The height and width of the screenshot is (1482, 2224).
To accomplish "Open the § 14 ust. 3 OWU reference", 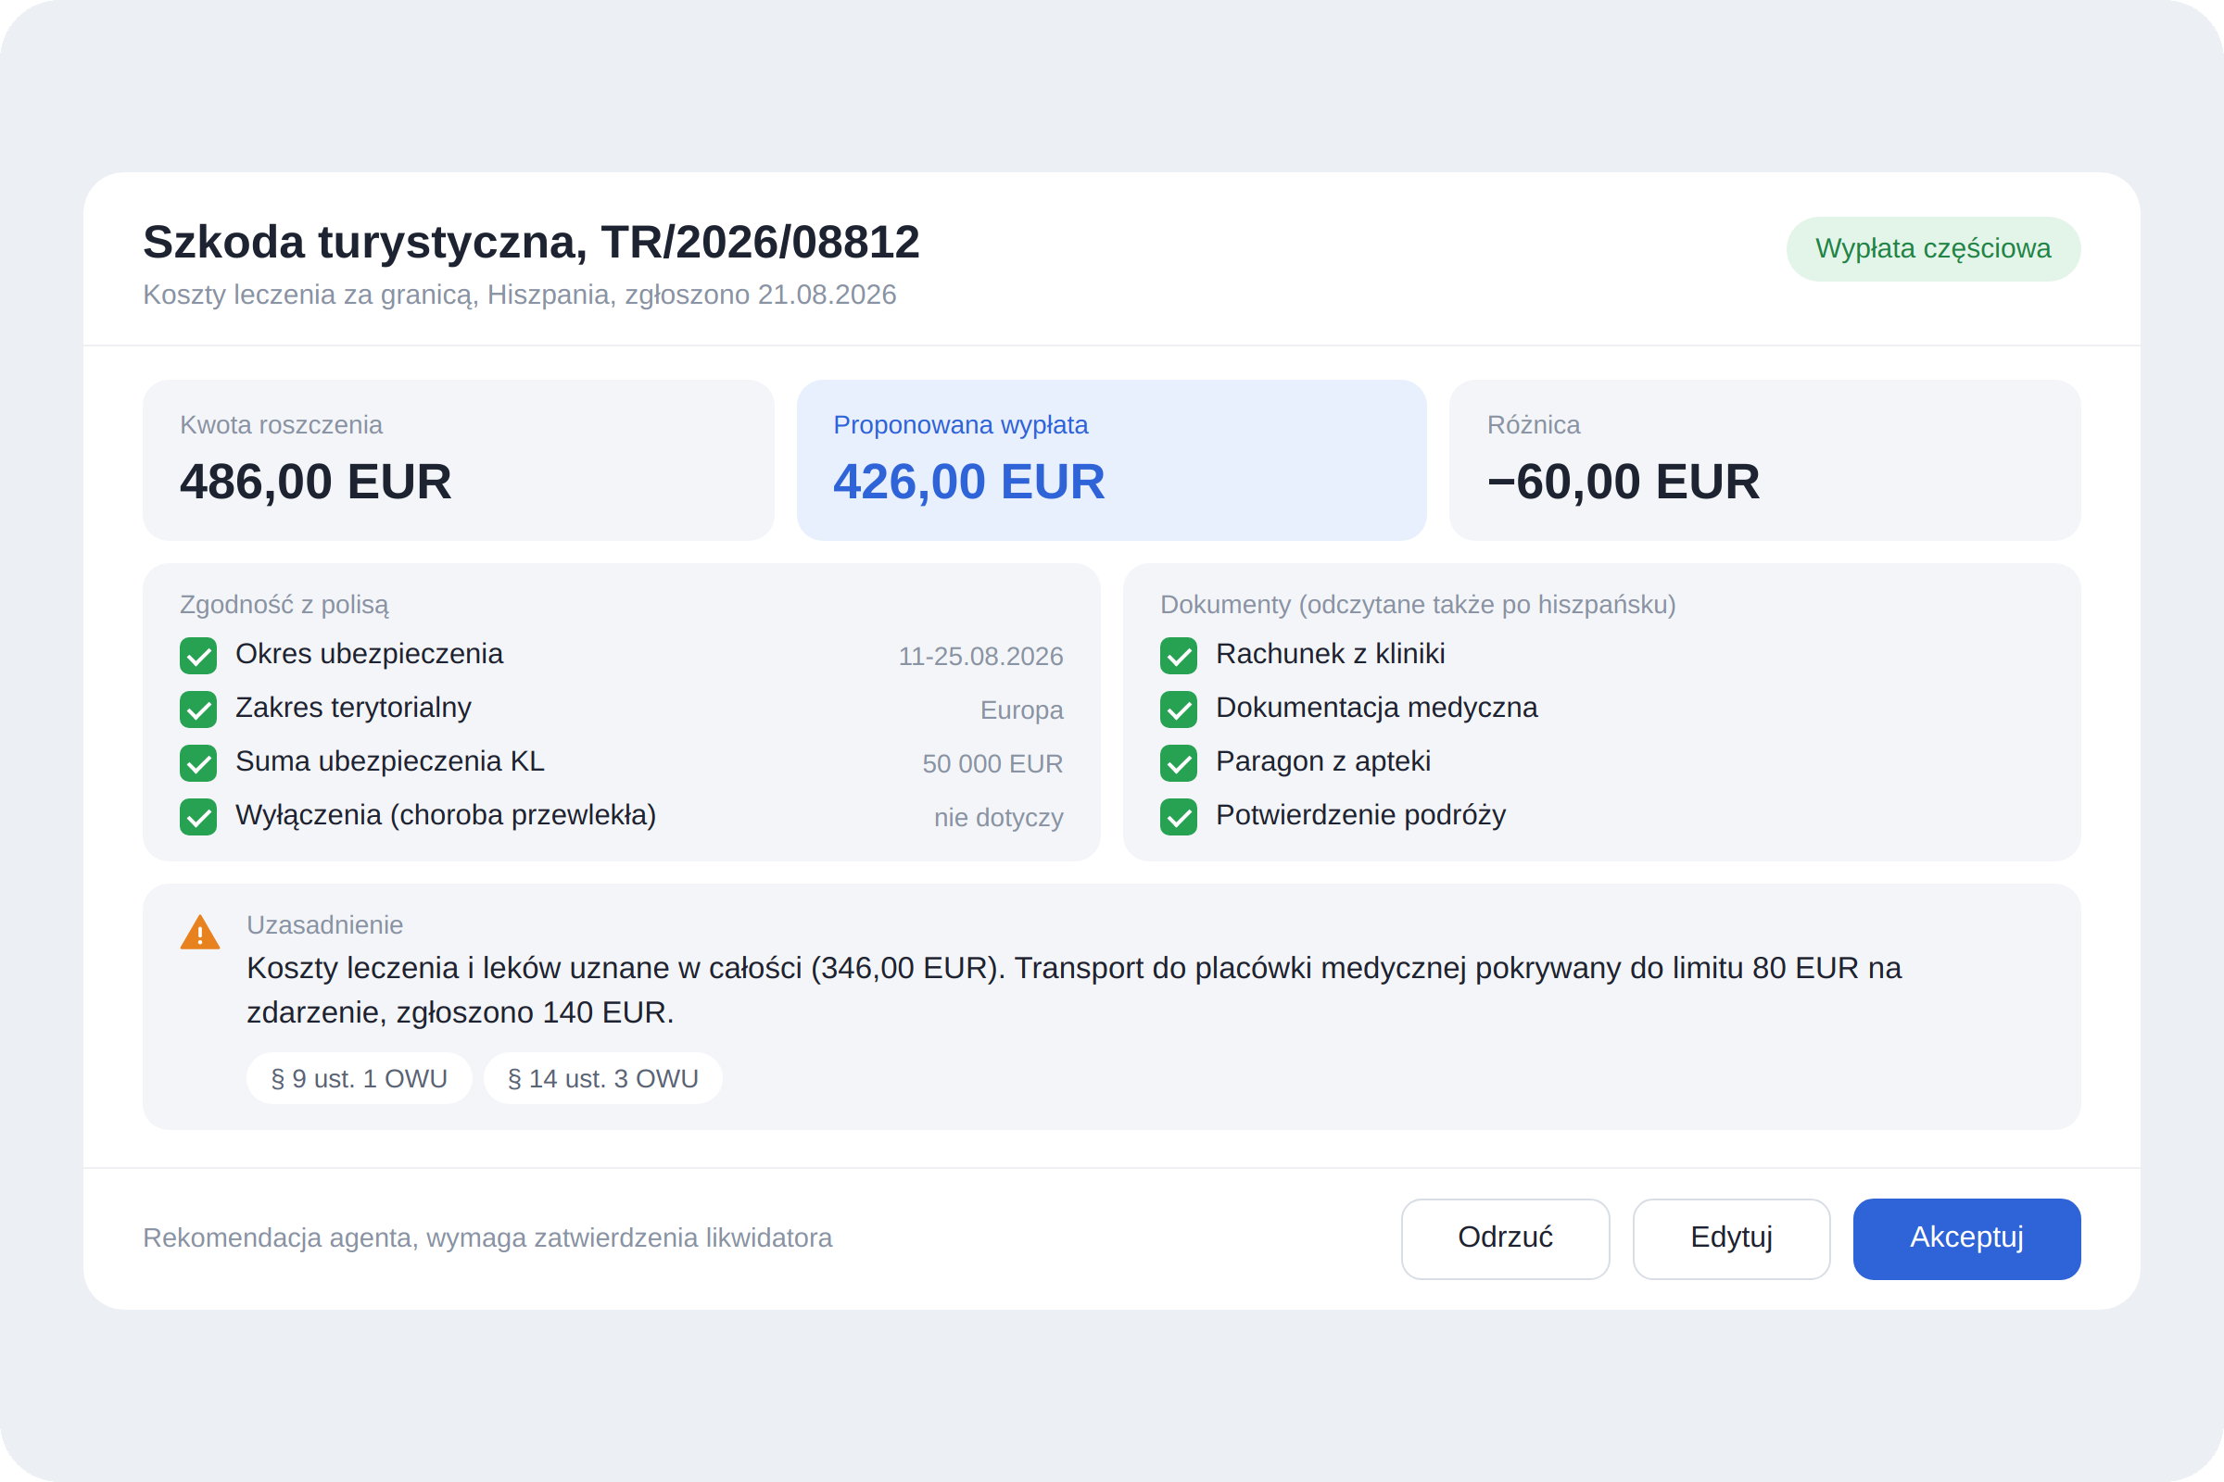I will pyautogui.click(x=603, y=1078).
